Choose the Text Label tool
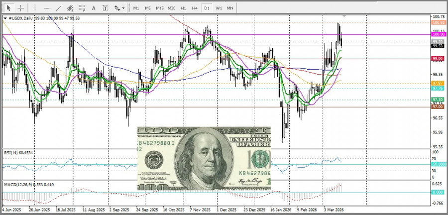The width and height of the screenshot is (448, 215). [x=106, y=8]
